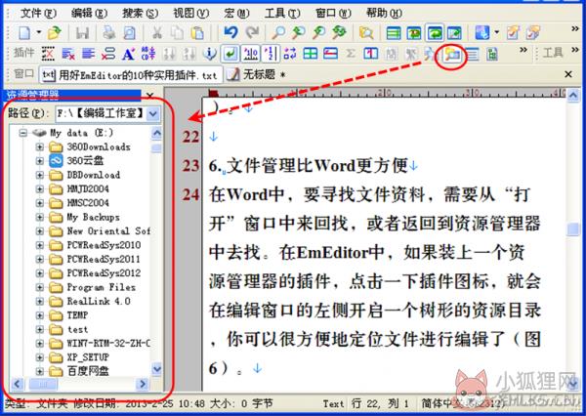Click the Sigma sum plugin icon

pos(351,54)
